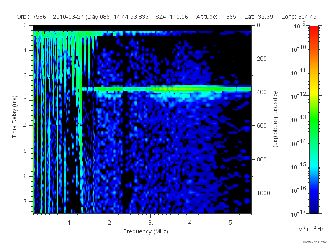This screenshot has height=251, width=335.
Task: Click the Altitude: 365 header value
Action: pos(216,17)
